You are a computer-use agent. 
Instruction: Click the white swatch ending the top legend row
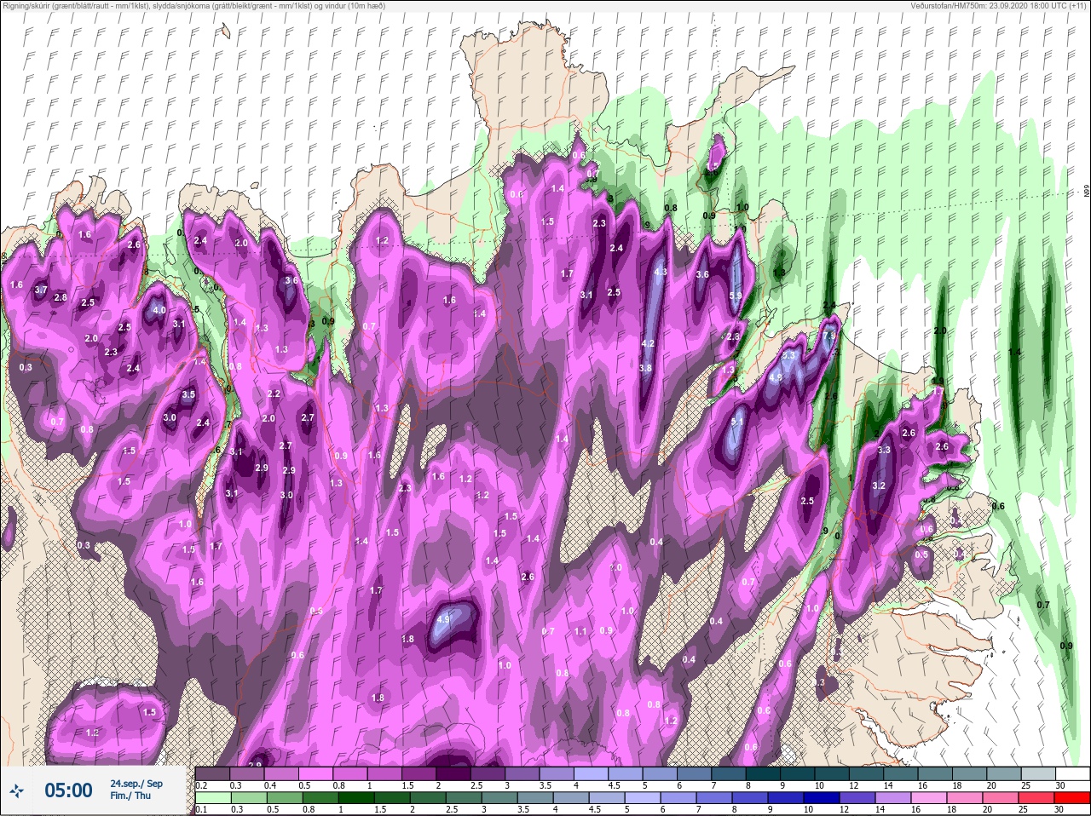(x=1074, y=773)
